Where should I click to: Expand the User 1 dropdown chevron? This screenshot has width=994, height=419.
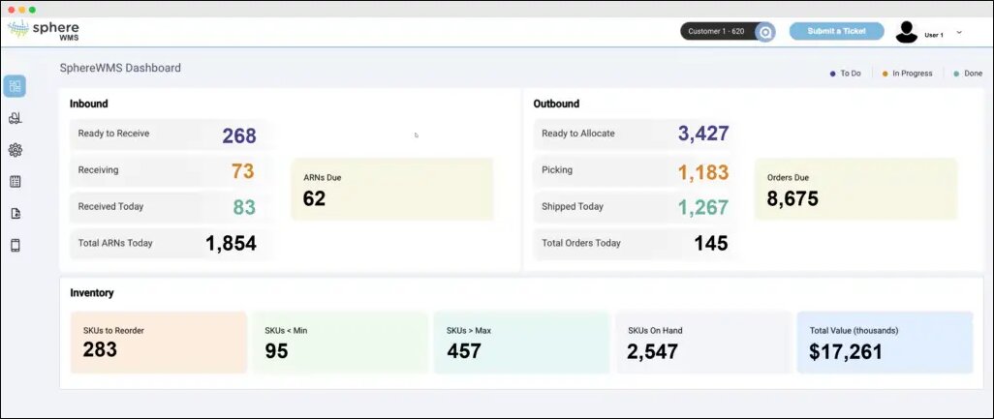click(x=959, y=33)
